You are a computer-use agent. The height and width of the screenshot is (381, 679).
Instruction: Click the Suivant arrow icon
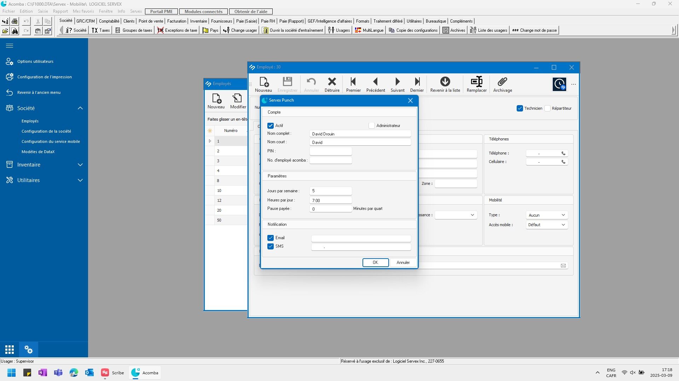point(397,82)
